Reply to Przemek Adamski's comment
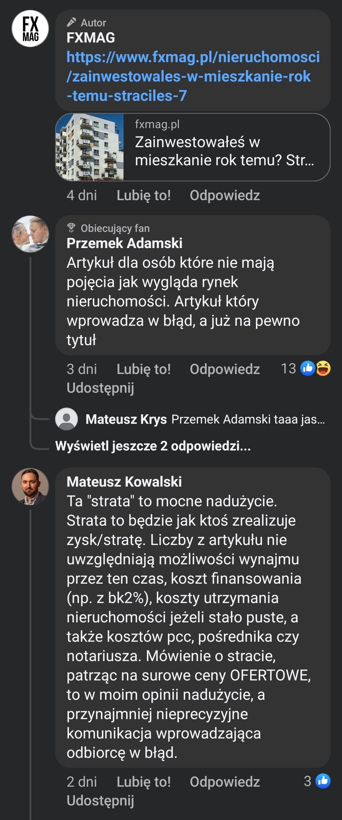 225,369
